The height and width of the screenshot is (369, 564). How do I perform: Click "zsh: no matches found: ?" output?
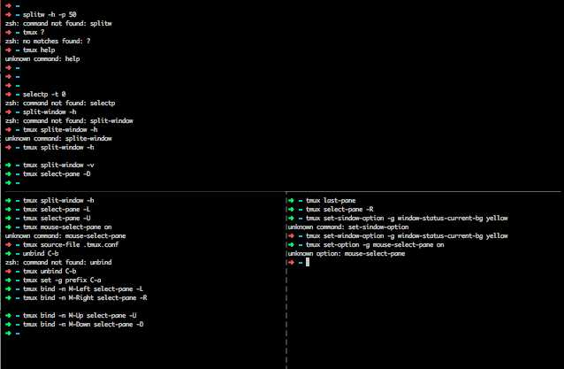click(48, 41)
